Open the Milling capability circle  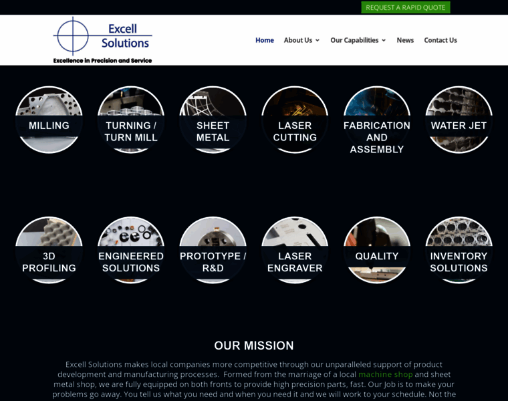[x=49, y=120]
